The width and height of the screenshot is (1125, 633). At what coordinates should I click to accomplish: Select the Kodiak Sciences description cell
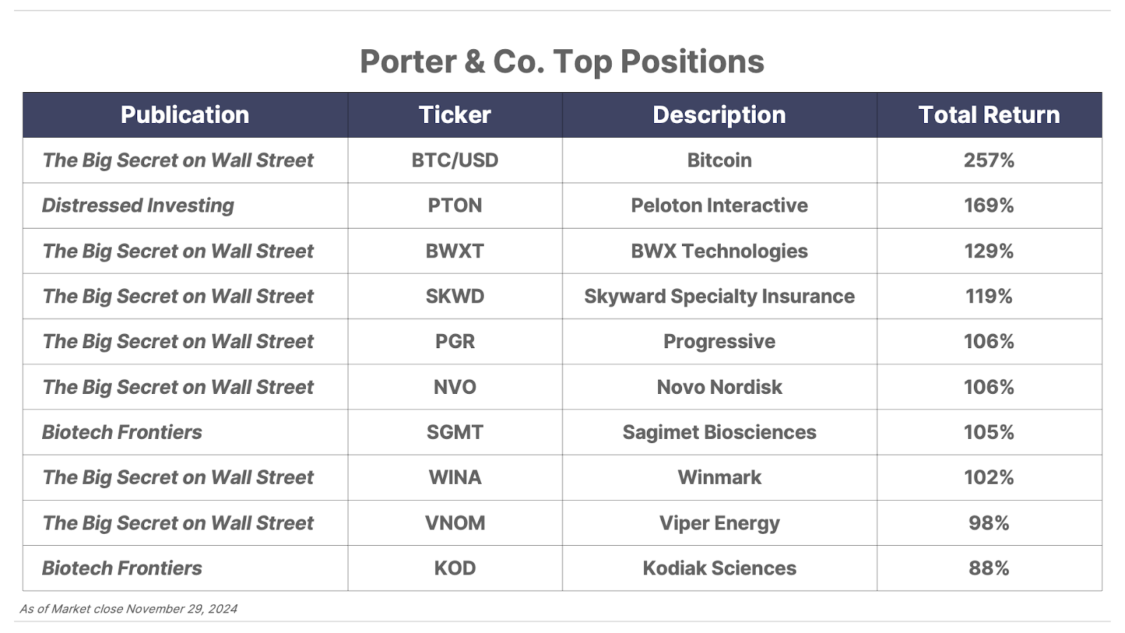coord(719,568)
